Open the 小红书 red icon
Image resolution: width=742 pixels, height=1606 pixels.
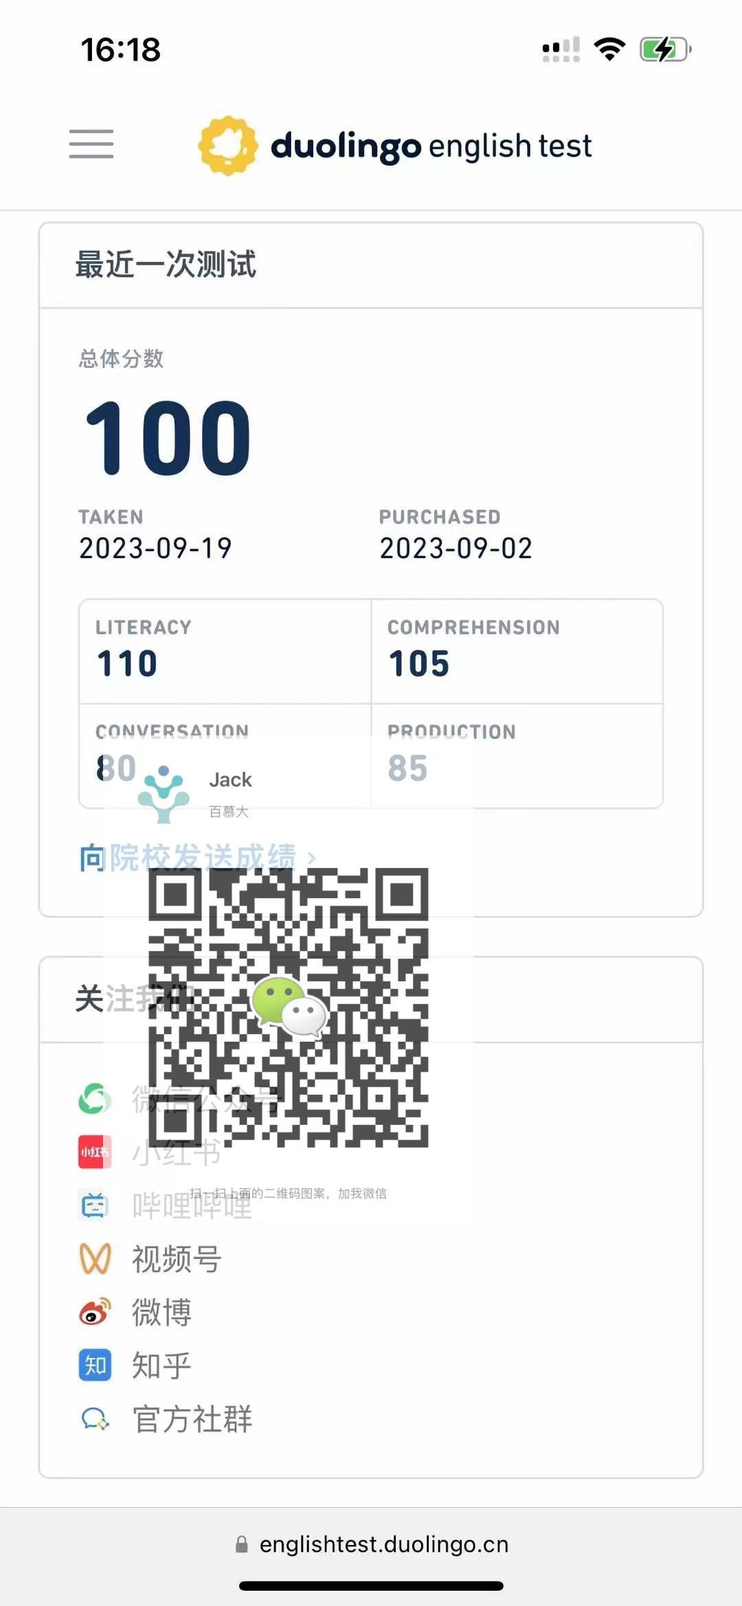click(x=95, y=1152)
